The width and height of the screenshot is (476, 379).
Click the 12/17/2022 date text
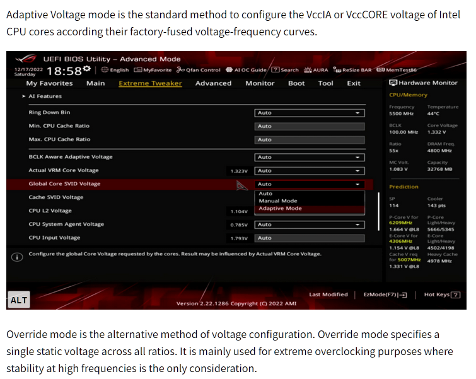coord(28,69)
